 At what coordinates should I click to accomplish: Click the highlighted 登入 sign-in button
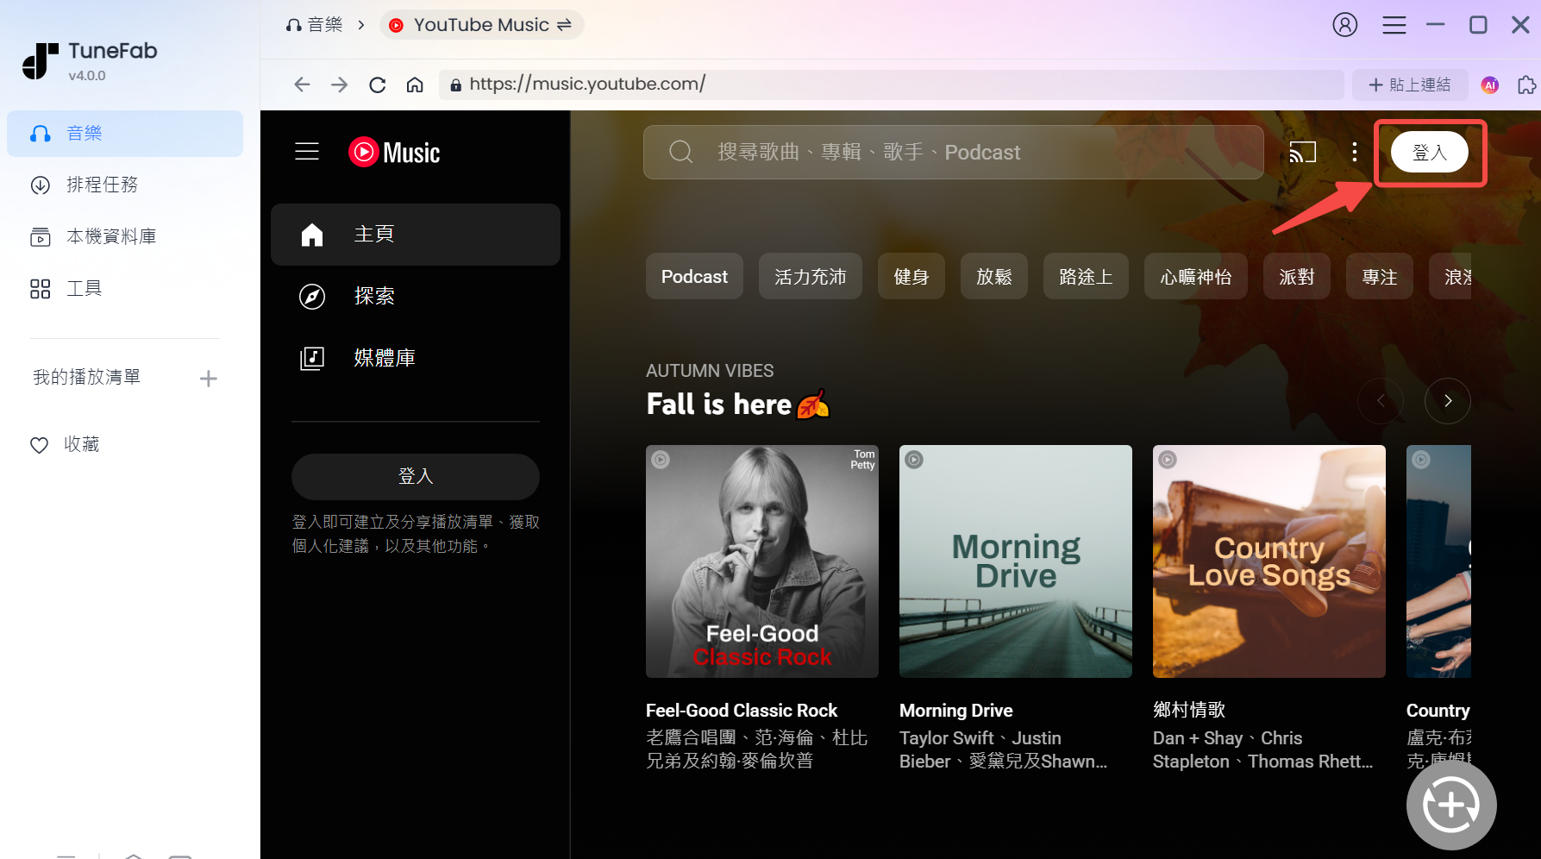1430,152
